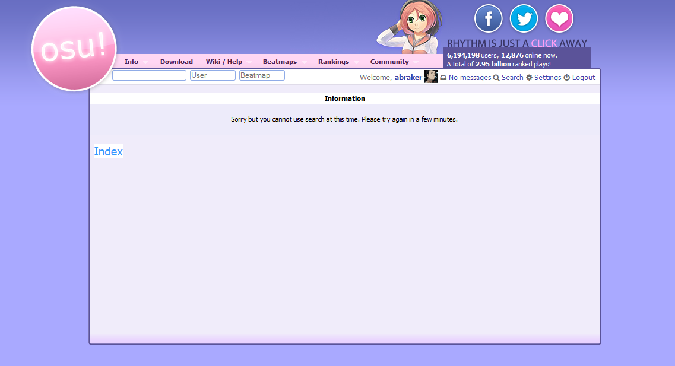
Task: Click the inbox messages icon
Action: point(443,78)
